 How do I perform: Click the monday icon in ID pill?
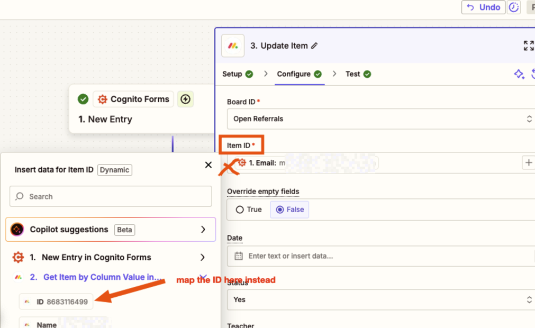[x=28, y=302]
